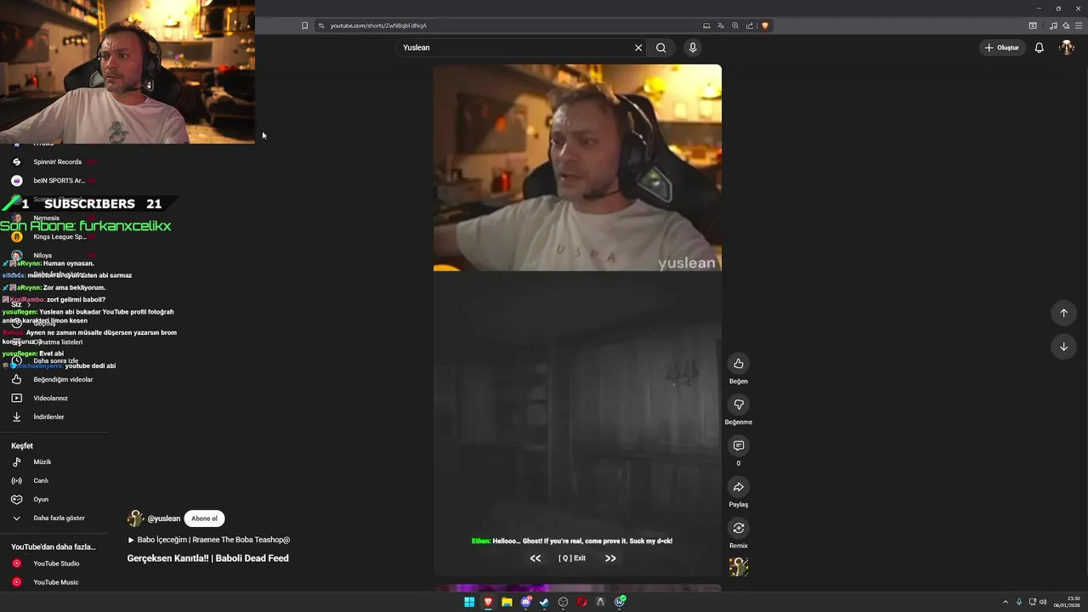
Task: Open Brave Shields lion icon
Action: (x=765, y=25)
